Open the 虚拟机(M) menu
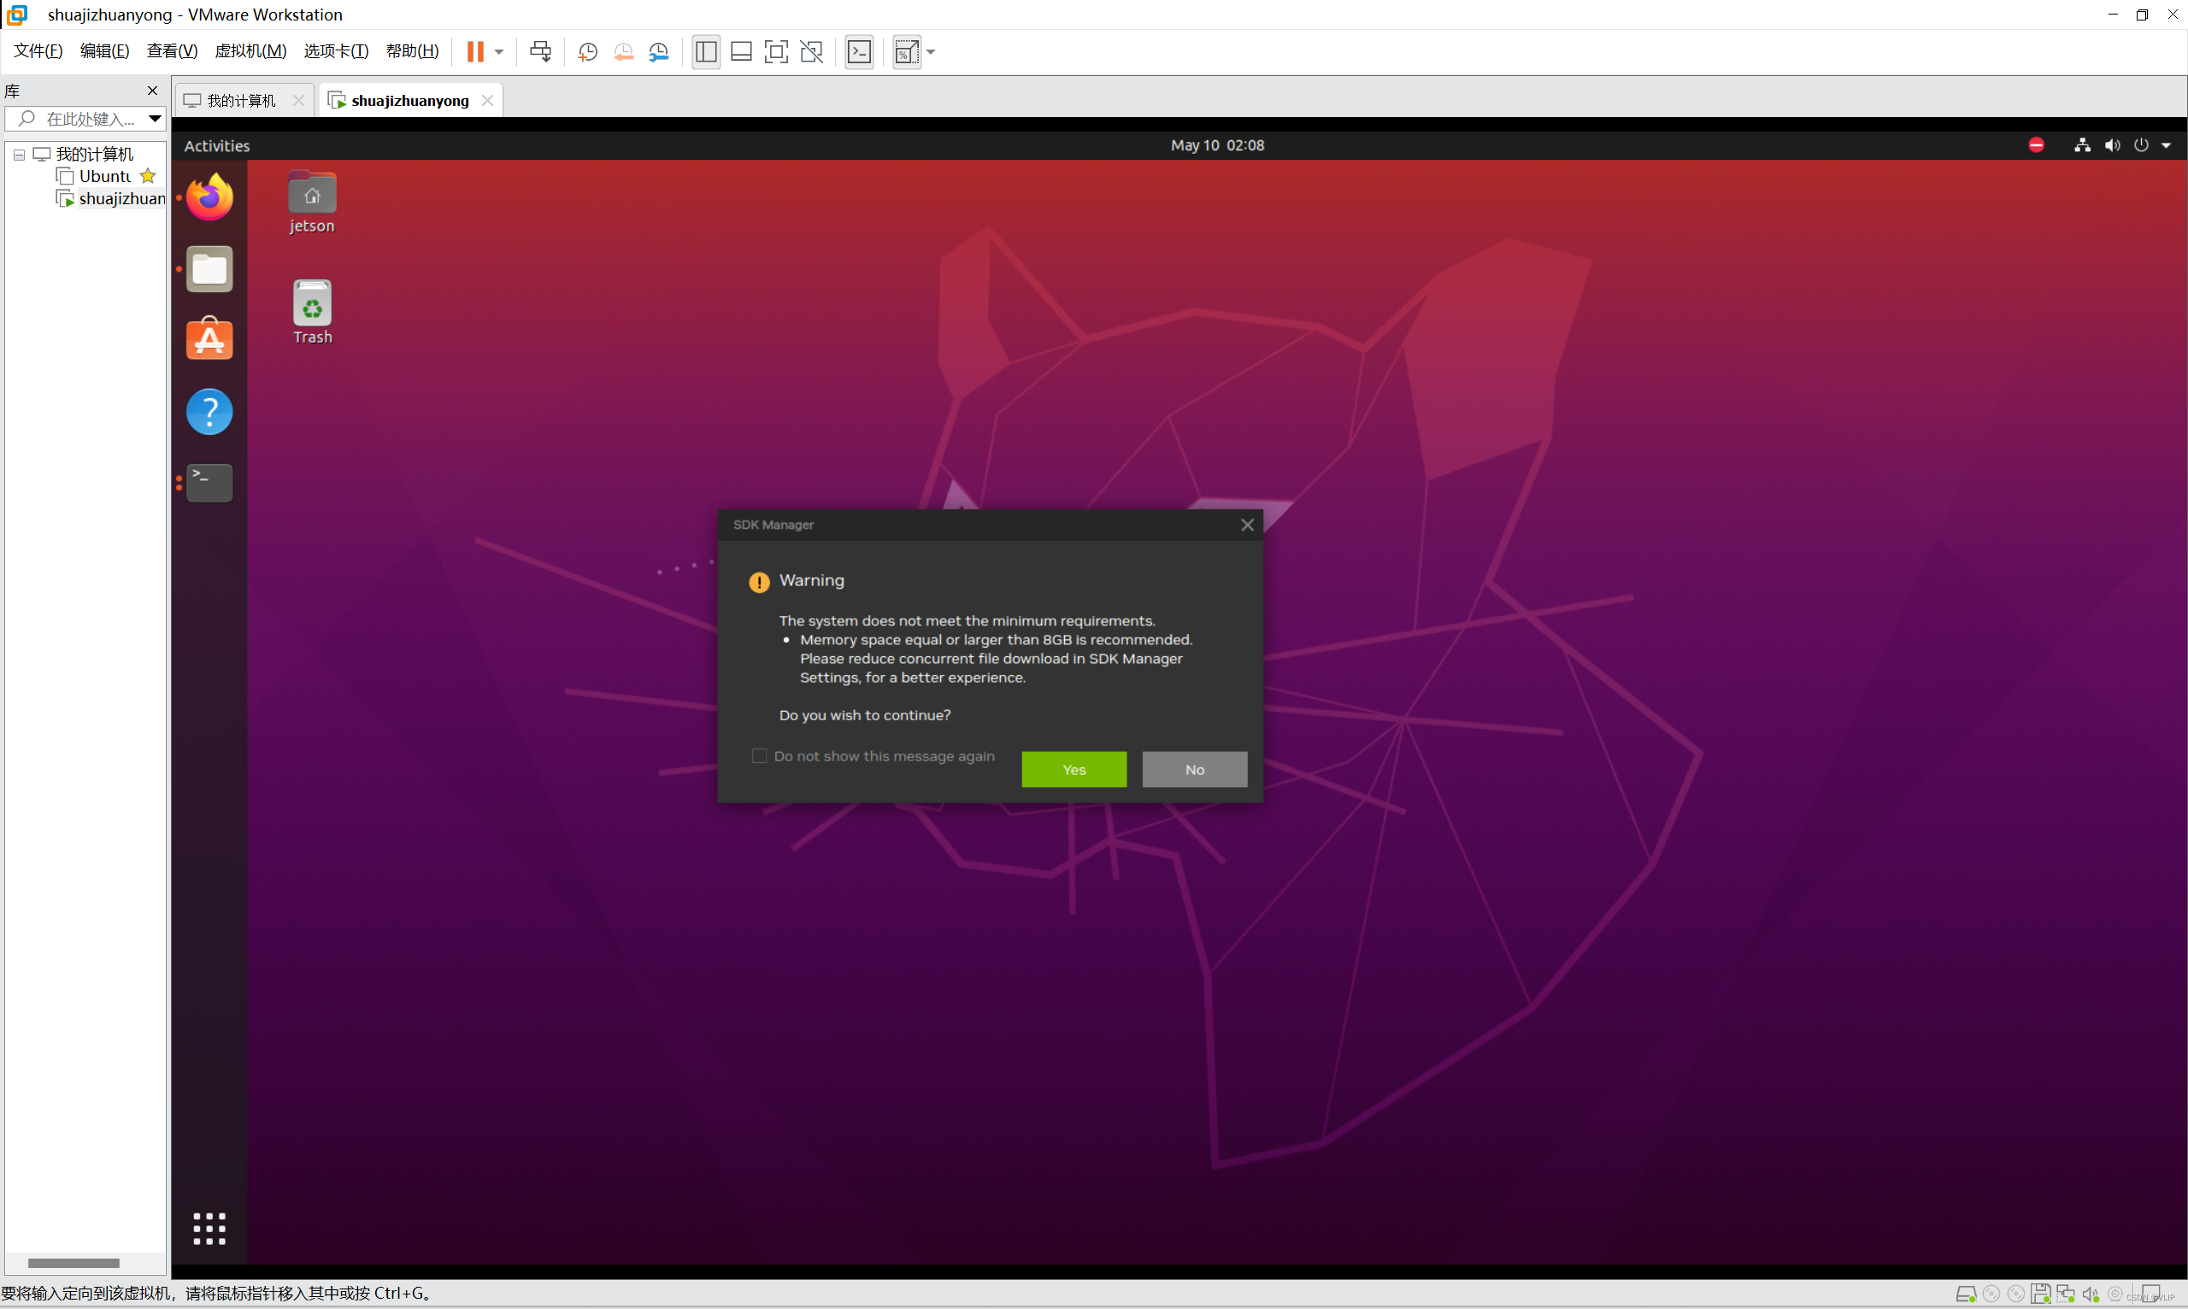This screenshot has width=2188, height=1309. 250,51
